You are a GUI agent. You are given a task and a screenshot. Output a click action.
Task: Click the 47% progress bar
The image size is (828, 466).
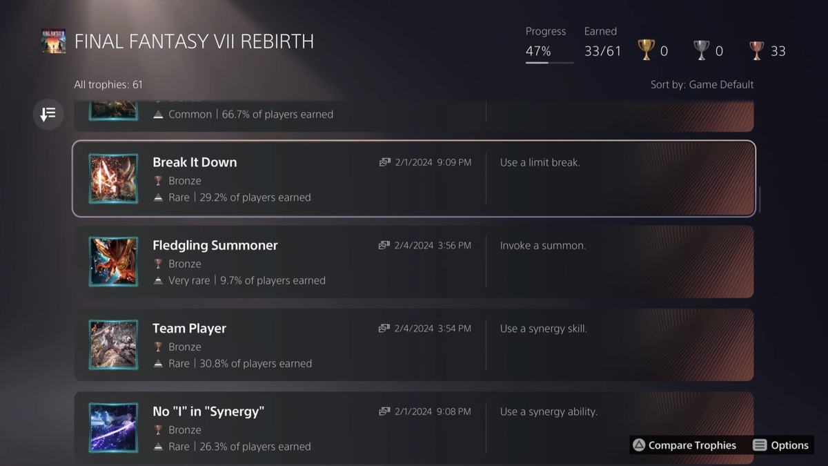point(549,63)
